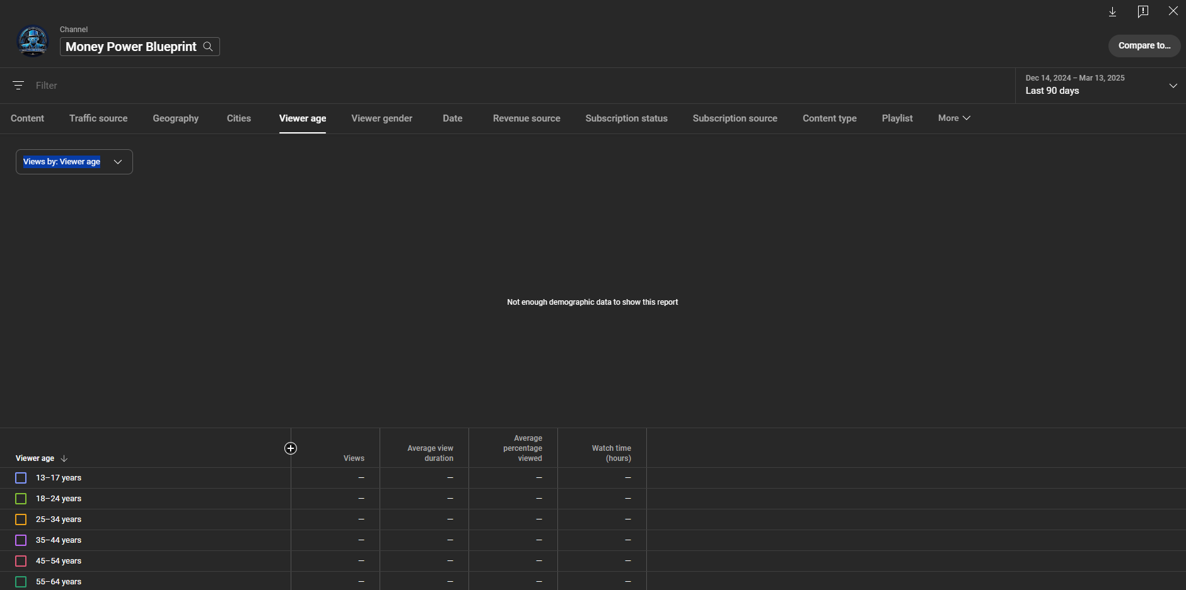Viewport: 1186px width, 590px height.
Task: Search channel via the magnifier icon
Action: click(208, 47)
